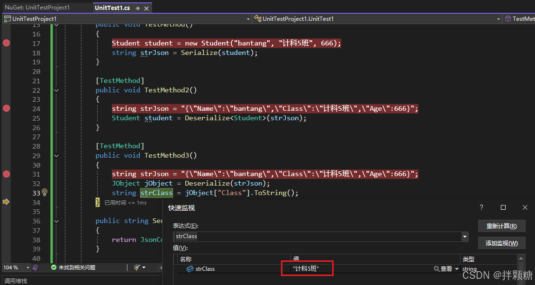Click the 添加监视(W) button
The width and height of the screenshot is (535, 285).
tap(501, 243)
